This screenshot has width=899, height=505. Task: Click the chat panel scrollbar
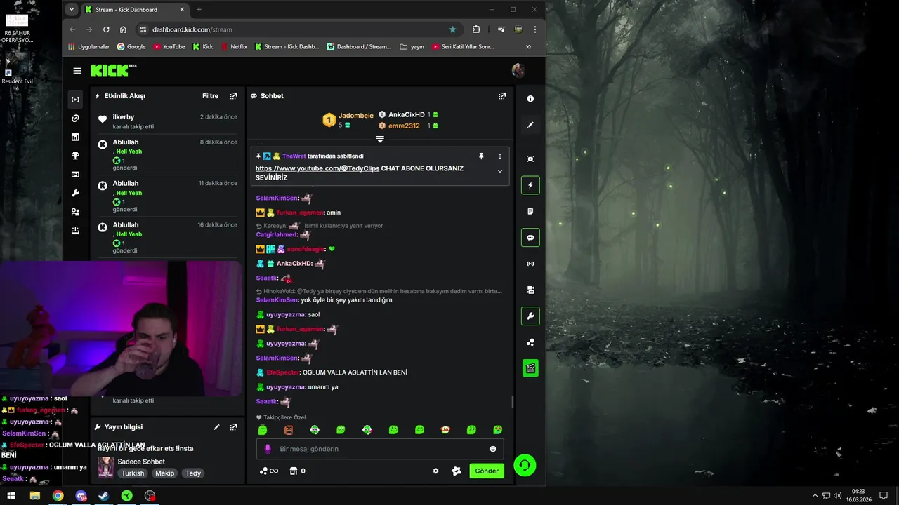[512, 402]
